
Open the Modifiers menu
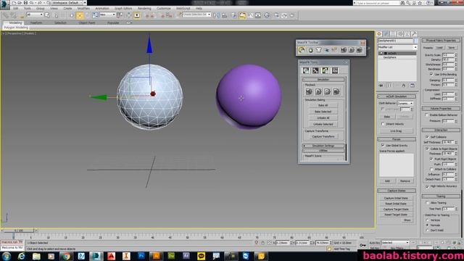coord(83,8)
